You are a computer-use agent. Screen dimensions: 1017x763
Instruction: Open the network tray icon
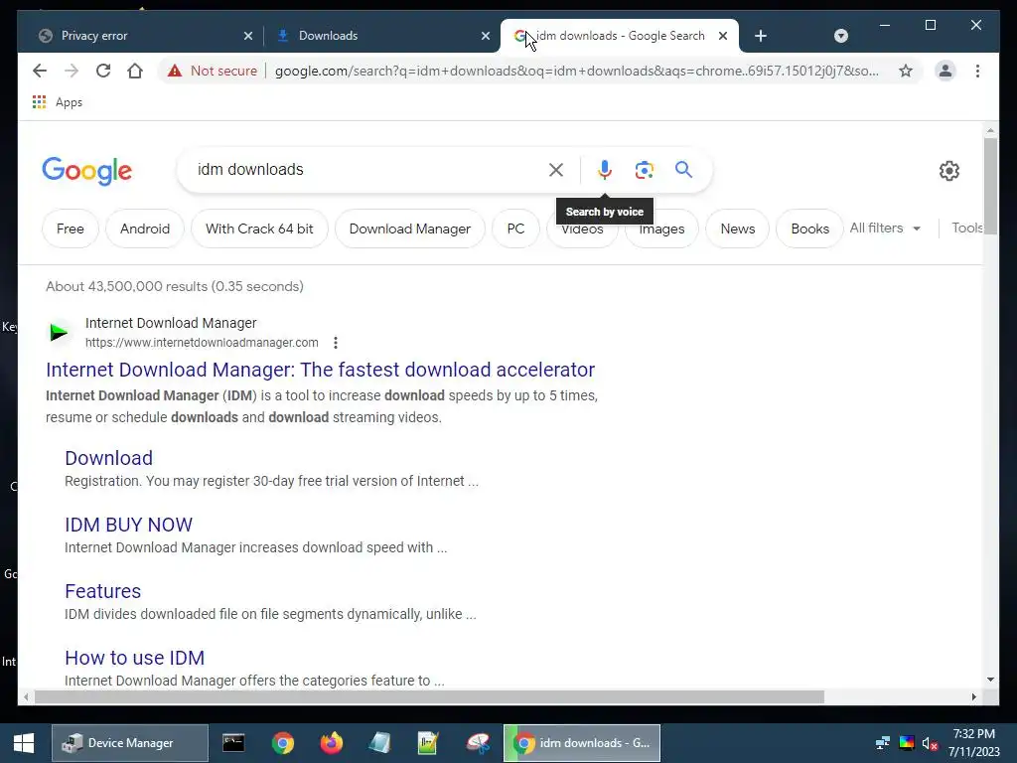click(x=883, y=743)
